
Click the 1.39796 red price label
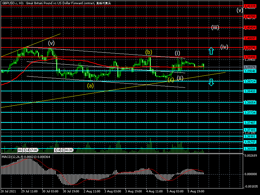(x=250, y=47)
